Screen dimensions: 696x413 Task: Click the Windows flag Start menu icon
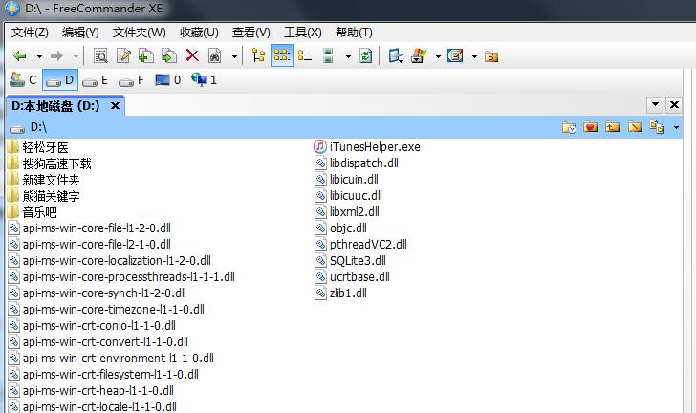click(x=419, y=56)
